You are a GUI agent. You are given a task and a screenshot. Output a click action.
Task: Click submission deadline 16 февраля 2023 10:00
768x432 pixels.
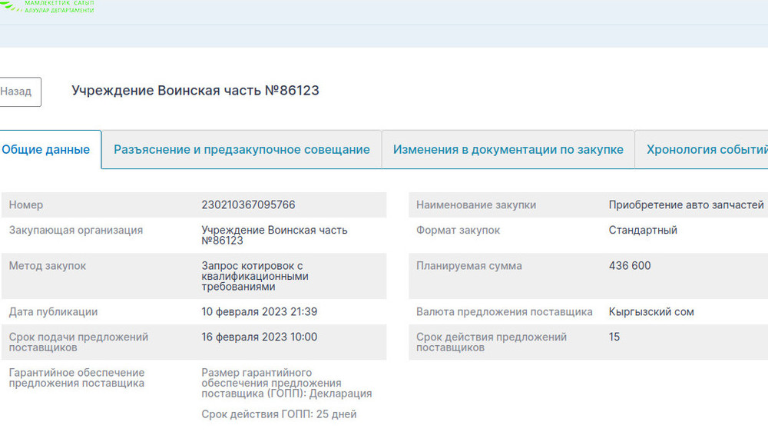point(259,337)
